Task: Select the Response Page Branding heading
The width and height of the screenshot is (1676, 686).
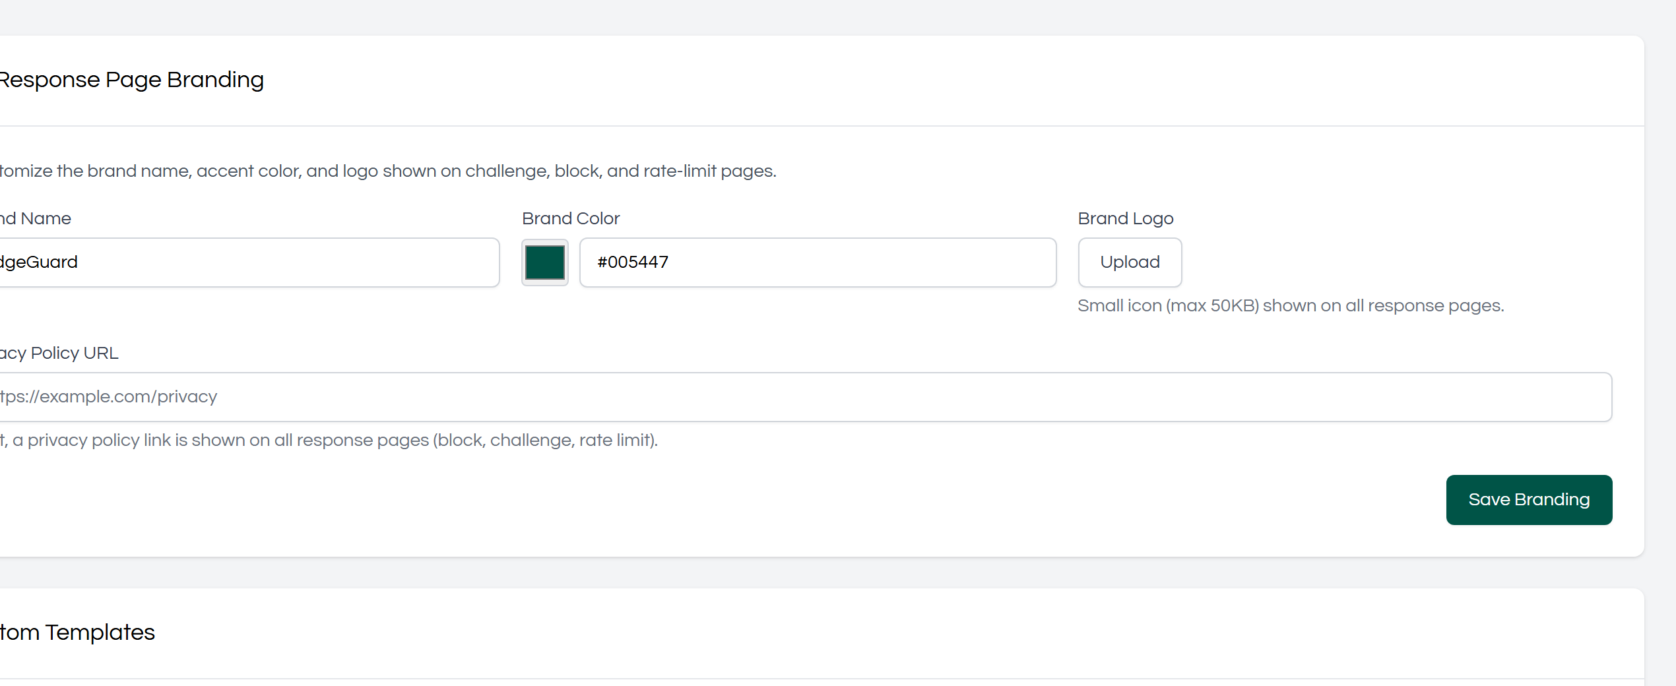Action: [131, 80]
